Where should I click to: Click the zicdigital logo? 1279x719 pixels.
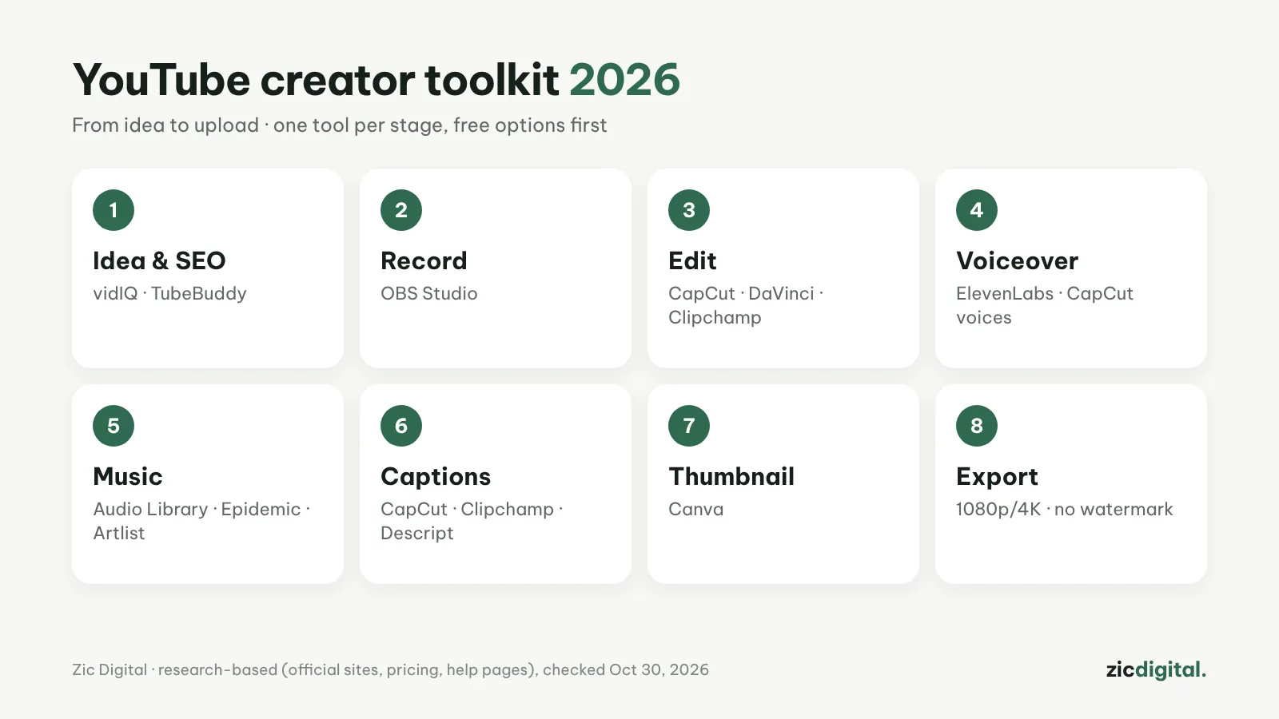click(1156, 669)
